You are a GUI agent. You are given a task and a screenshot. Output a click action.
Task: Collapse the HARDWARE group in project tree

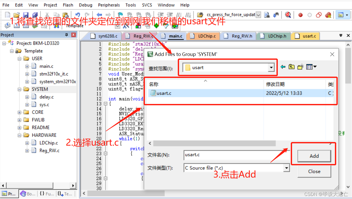click(x=19, y=135)
